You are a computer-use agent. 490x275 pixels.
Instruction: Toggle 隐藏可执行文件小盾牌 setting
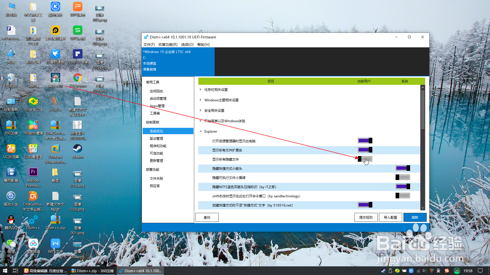[x=403, y=177]
